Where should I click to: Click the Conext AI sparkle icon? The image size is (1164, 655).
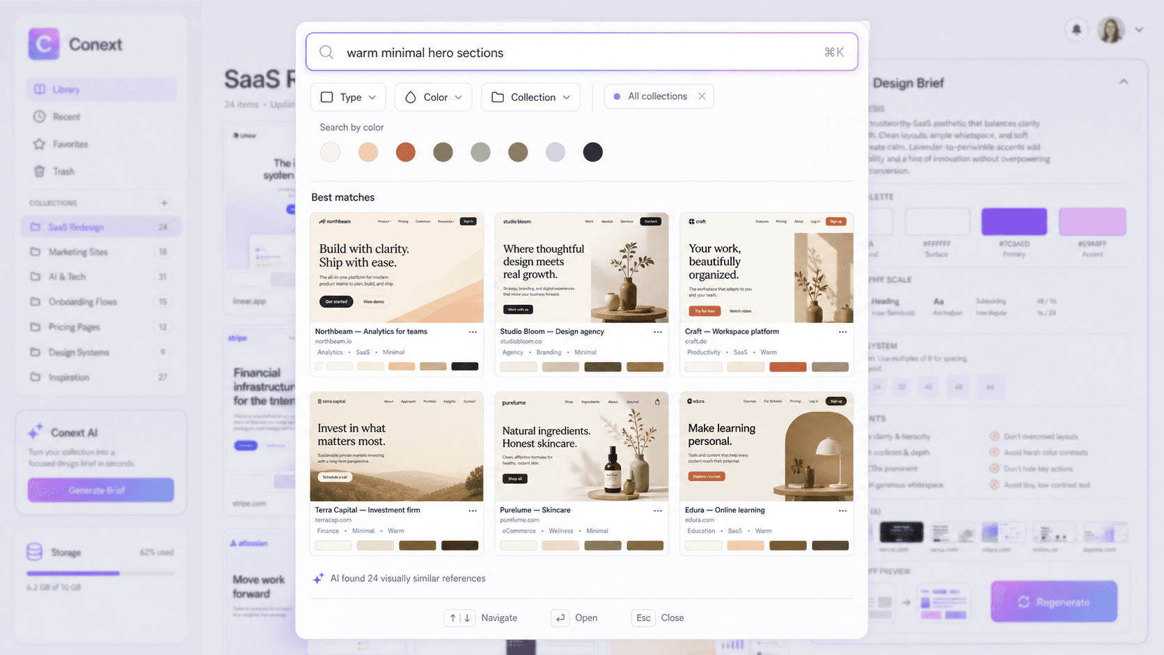35,432
